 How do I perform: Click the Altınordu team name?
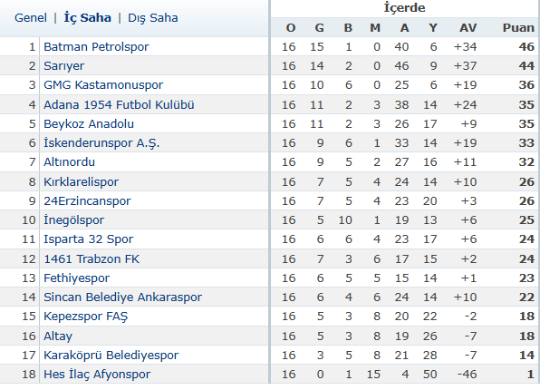[69, 162]
